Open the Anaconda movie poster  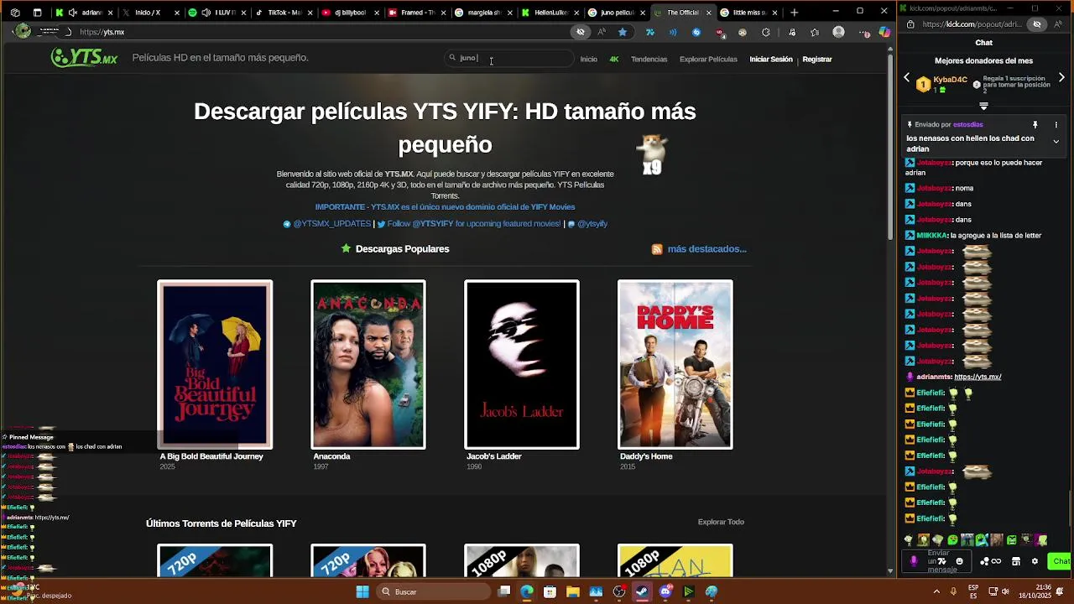click(x=368, y=364)
